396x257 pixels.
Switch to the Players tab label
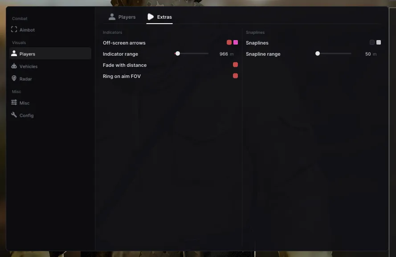(127, 17)
